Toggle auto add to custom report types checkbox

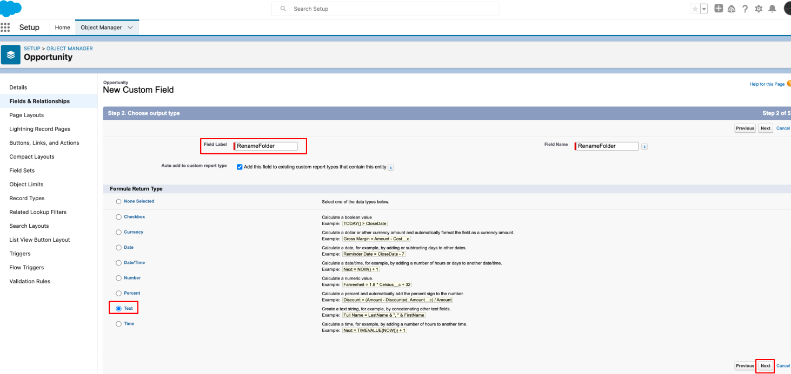[x=240, y=167]
